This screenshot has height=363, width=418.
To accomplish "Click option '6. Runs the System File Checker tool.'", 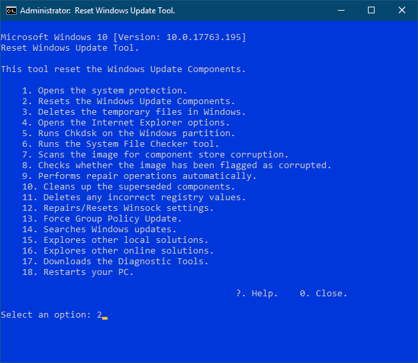I will (120, 144).
